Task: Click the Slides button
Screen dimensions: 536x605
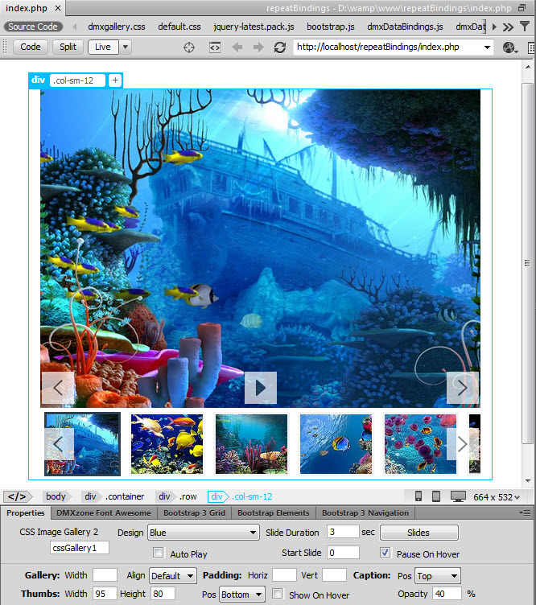Action: (419, 533)
